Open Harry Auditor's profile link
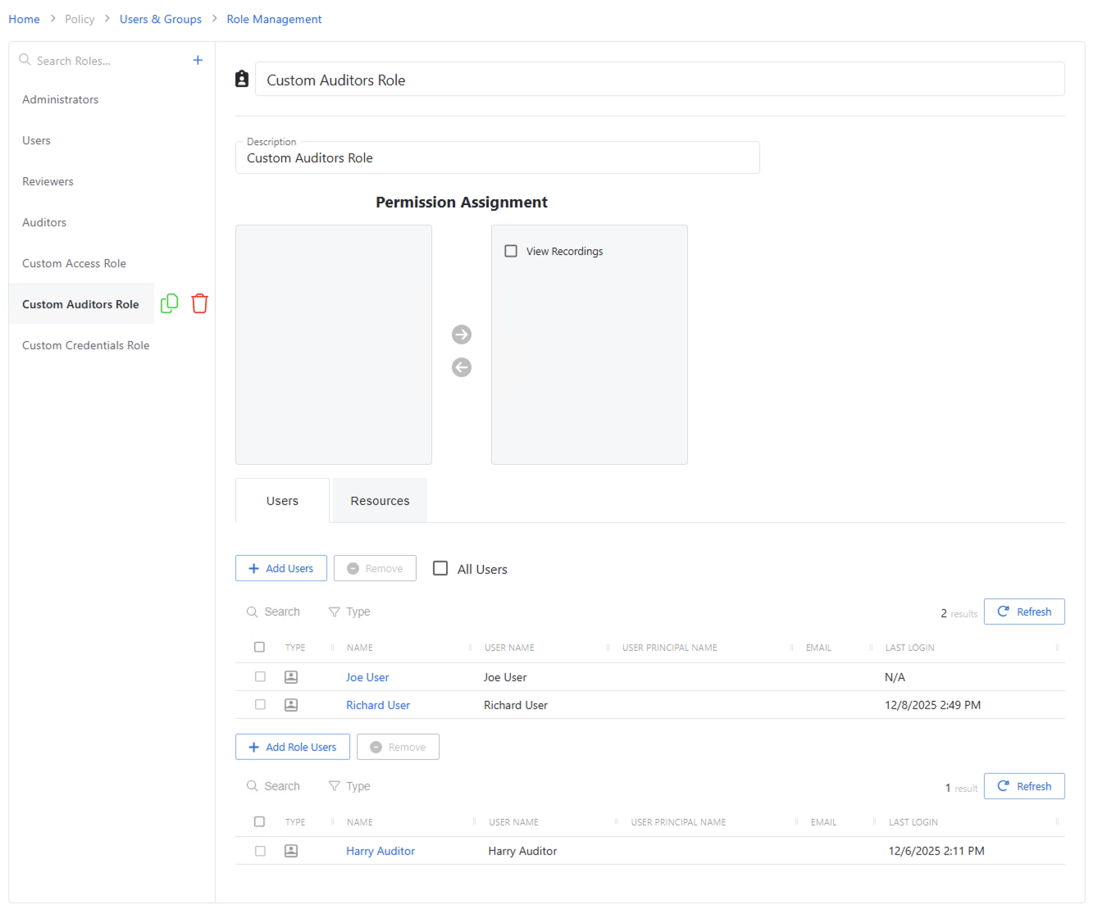 [x=380, y=850]
